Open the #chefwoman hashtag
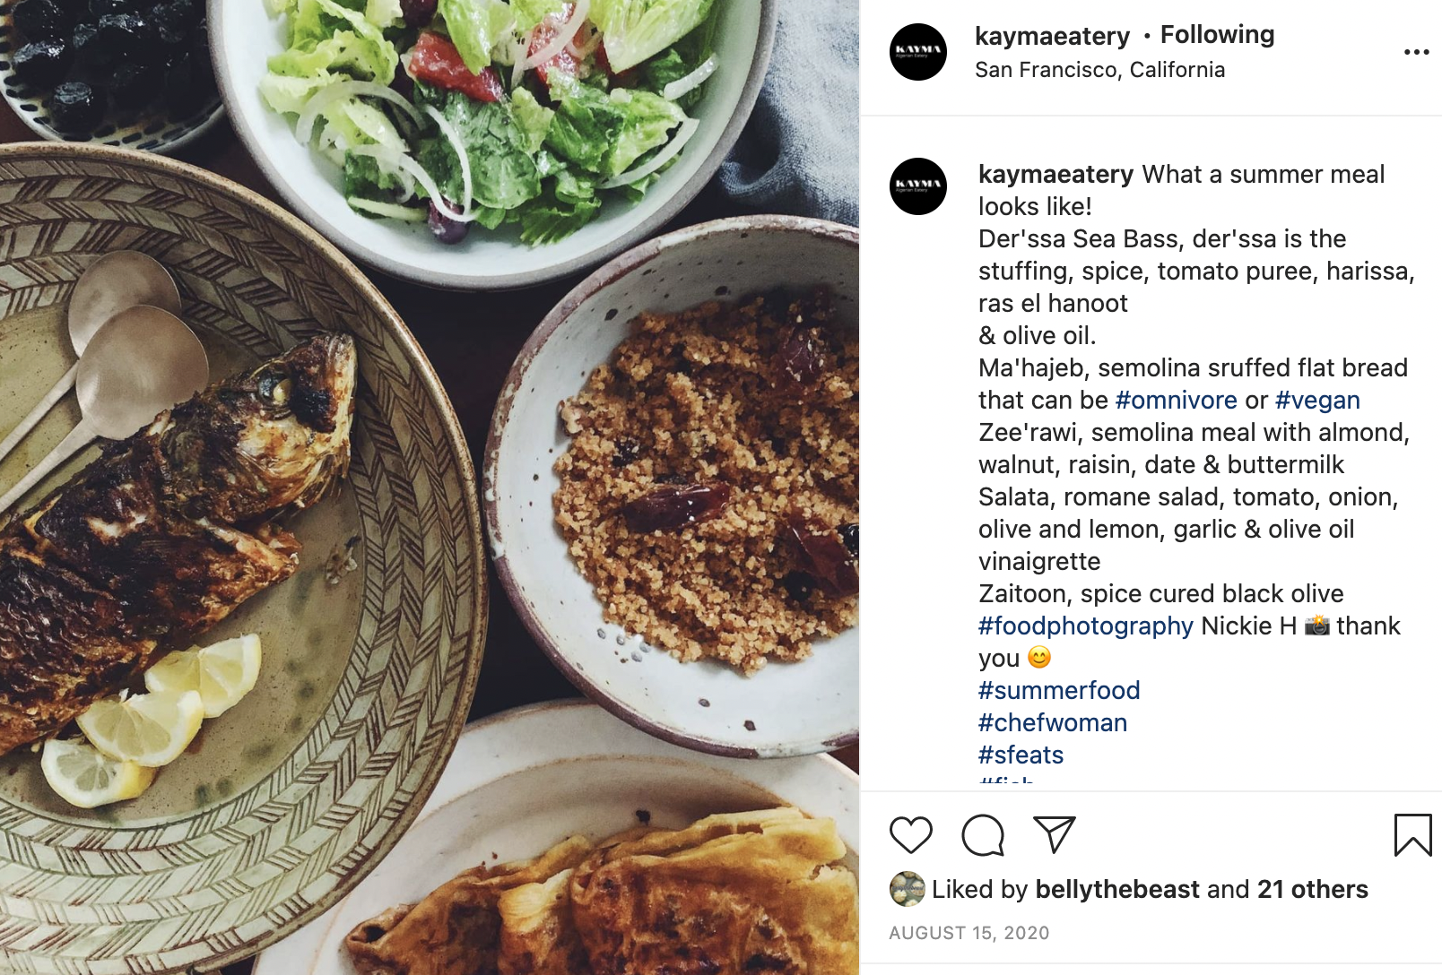The height and width of the screenshot is (975, 1442). pyautogui.click(x=1053, y=722)
